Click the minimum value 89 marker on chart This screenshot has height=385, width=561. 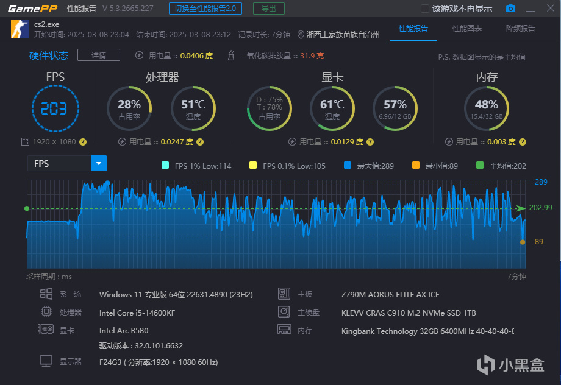[x=523, y=242]
